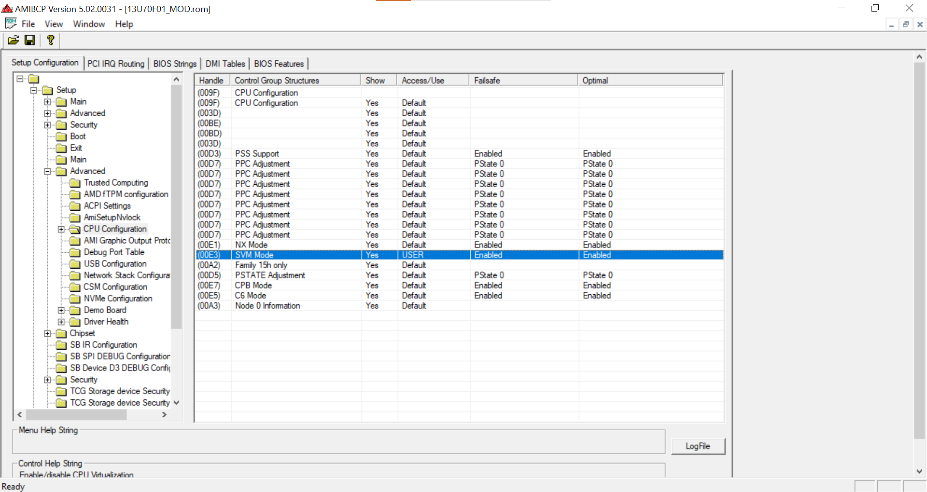Image resolution: width=927 pixels, height=492 pixels.
Task: Select the PSTATE Adjustment row
Action: coord(459,275)
